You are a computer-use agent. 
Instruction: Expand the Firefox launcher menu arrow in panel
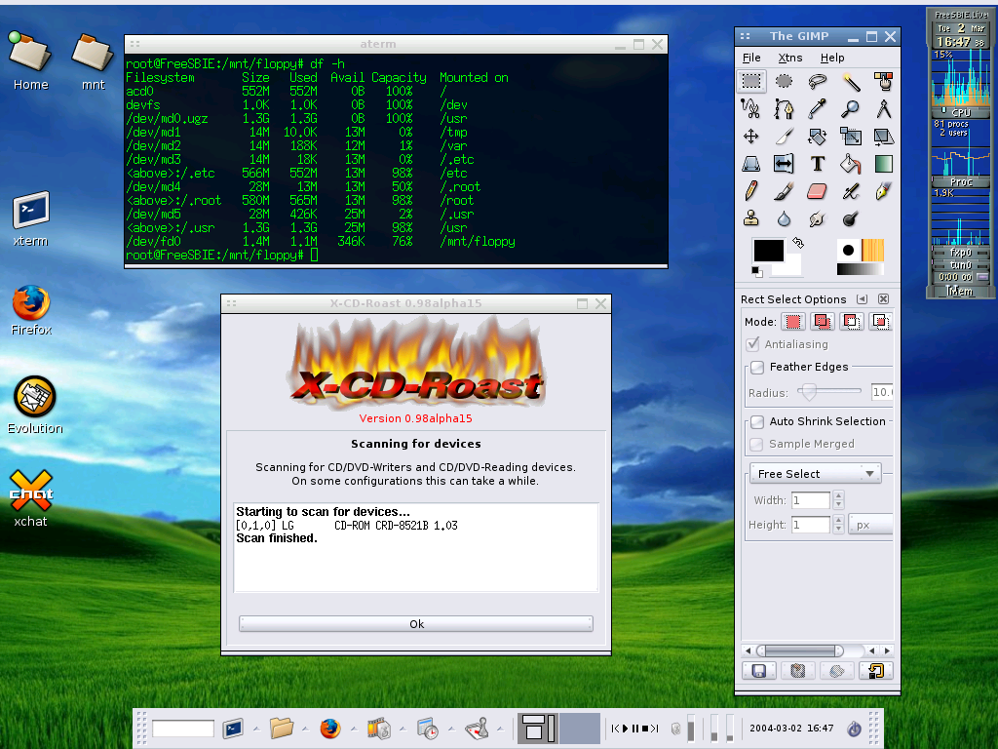pyautogui.click(x=353, y=728)
